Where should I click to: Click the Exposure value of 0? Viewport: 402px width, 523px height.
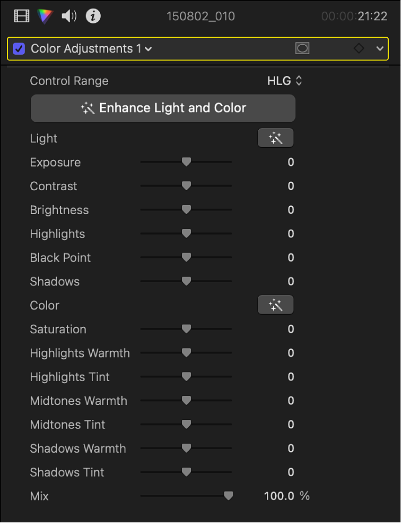click(291, 162)
